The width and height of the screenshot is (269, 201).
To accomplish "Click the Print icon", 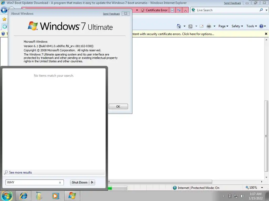I will pyautogui.click(x=209, y=26).
